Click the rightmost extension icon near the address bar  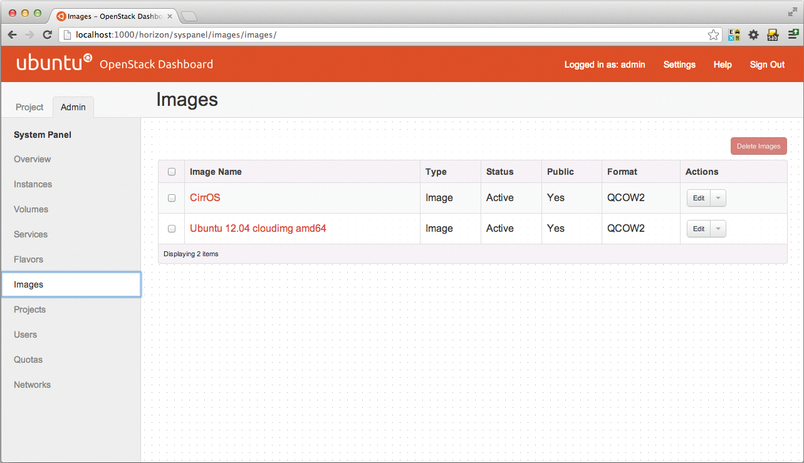pyautogui.click(x=793, y=34)
